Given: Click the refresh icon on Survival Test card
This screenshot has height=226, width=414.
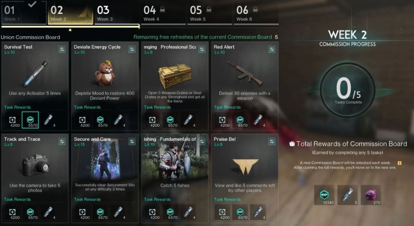Looking at the screenshot, I should click(x=62, y=49).
